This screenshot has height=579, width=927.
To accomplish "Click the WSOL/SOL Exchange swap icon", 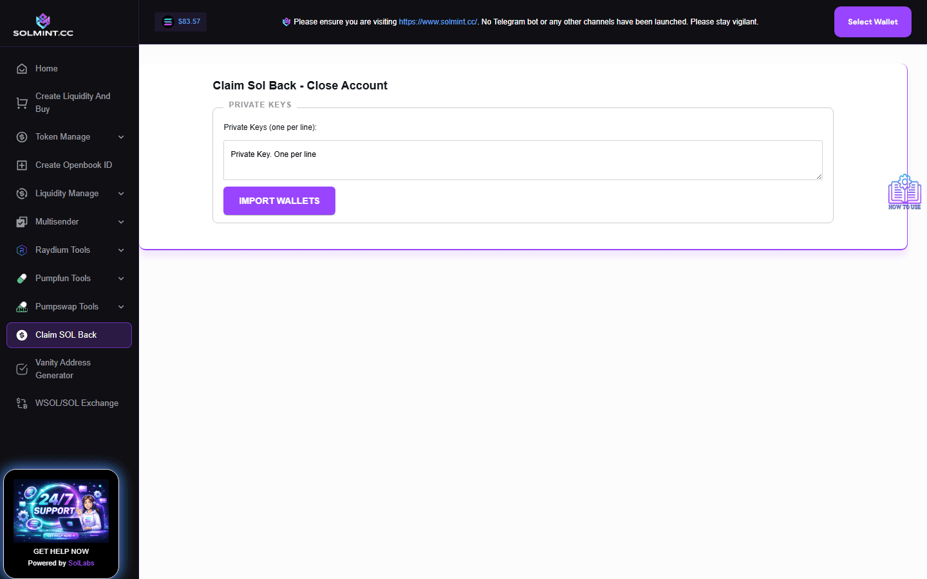I will point(21,403).
